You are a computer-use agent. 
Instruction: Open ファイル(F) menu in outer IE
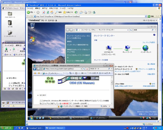[30, 8]
